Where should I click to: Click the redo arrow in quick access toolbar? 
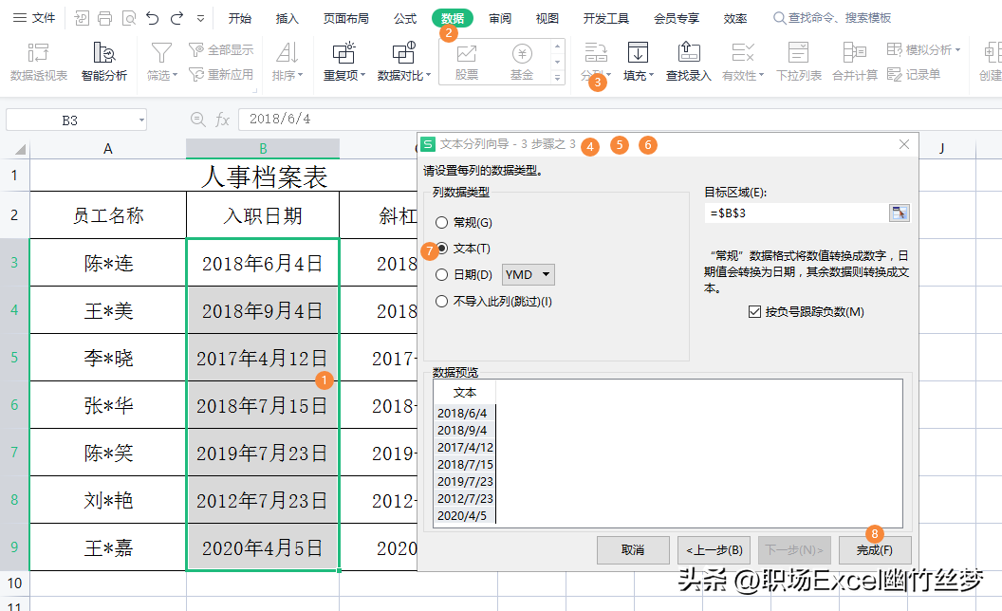(177, 19)
